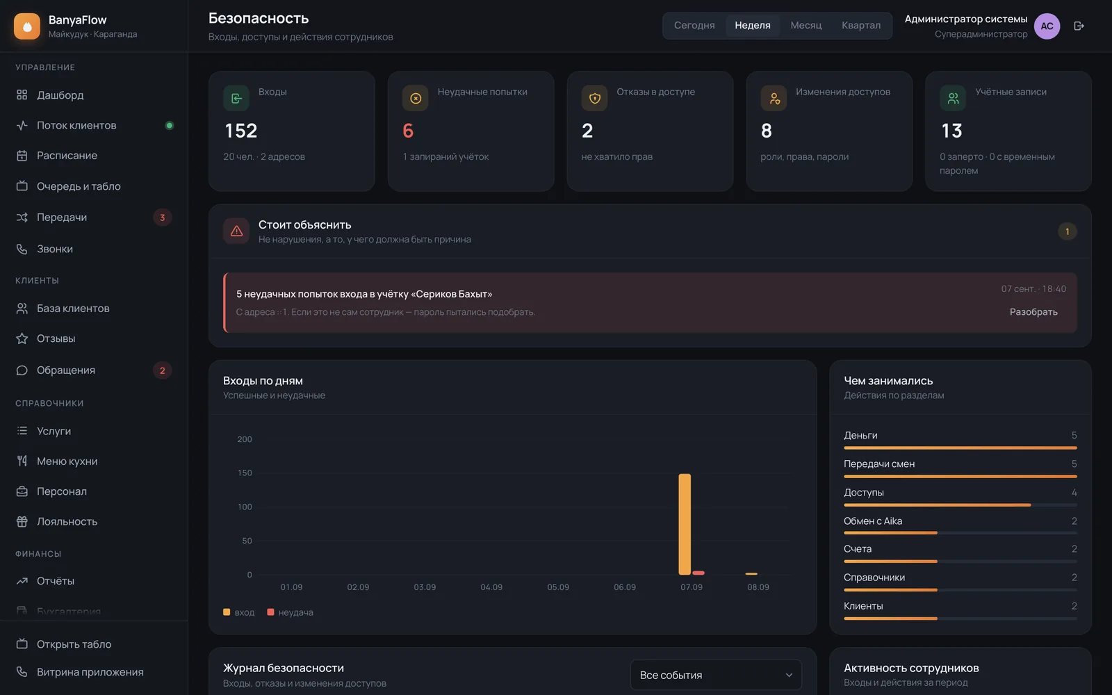The image size is (1112, 695).
Task: Click the Деньги activity progress bar
Action: pyautogui.click(x=960, y=448)
